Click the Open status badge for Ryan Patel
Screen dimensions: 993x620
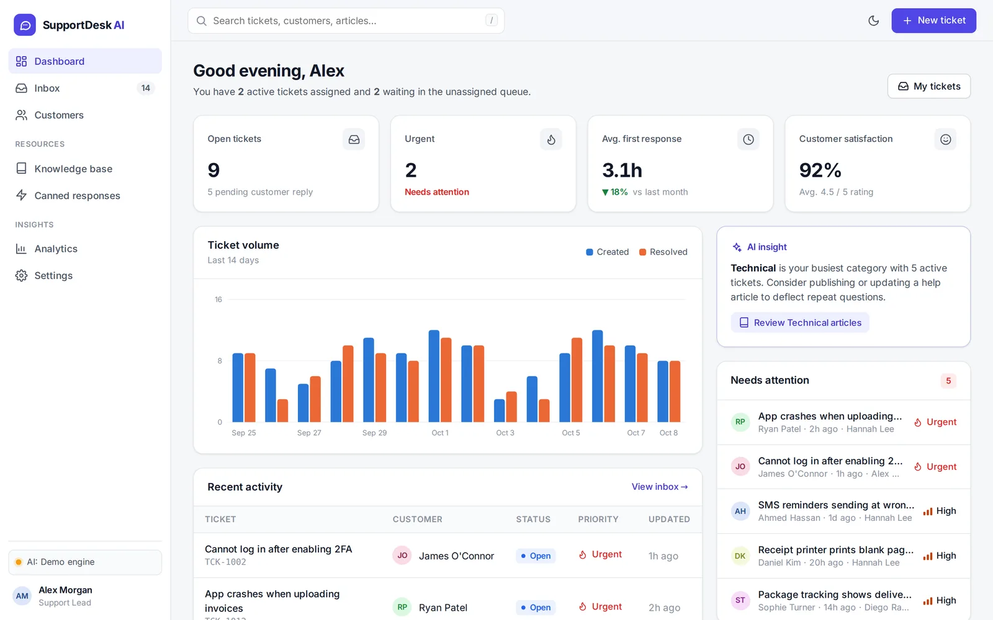(536, 608)
